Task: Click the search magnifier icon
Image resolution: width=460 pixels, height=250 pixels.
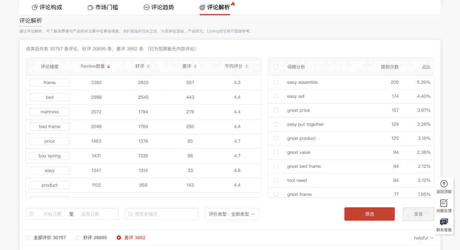Action: coord(130,214)
